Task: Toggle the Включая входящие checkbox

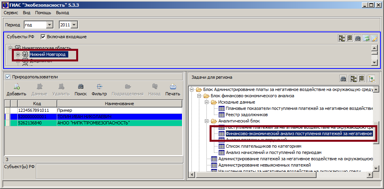Action: 43,37
